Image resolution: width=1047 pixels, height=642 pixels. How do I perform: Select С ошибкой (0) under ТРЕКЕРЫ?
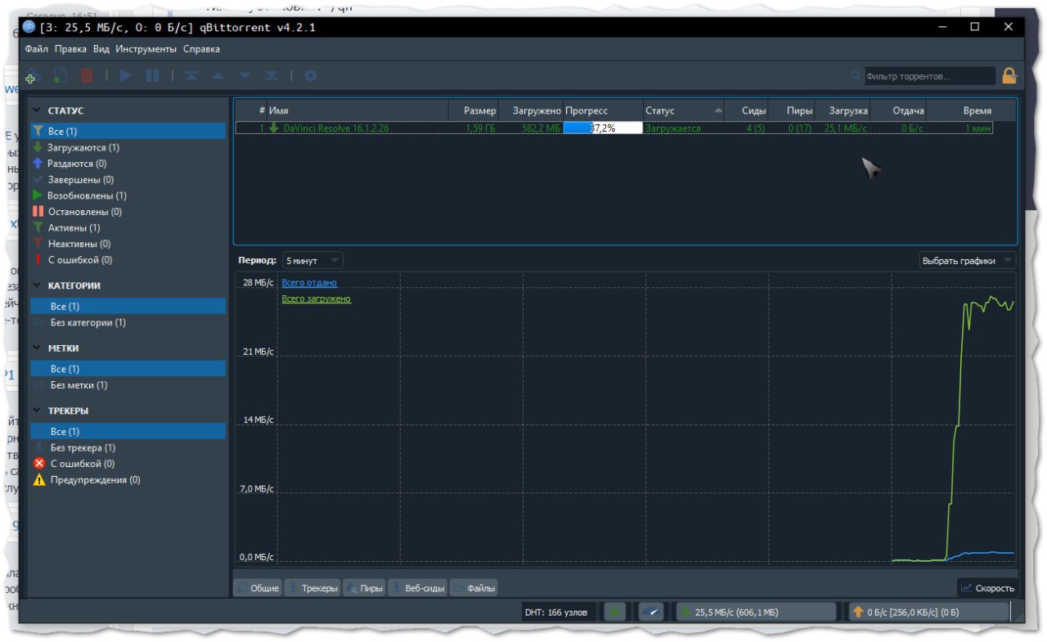(x=128, y=464)
